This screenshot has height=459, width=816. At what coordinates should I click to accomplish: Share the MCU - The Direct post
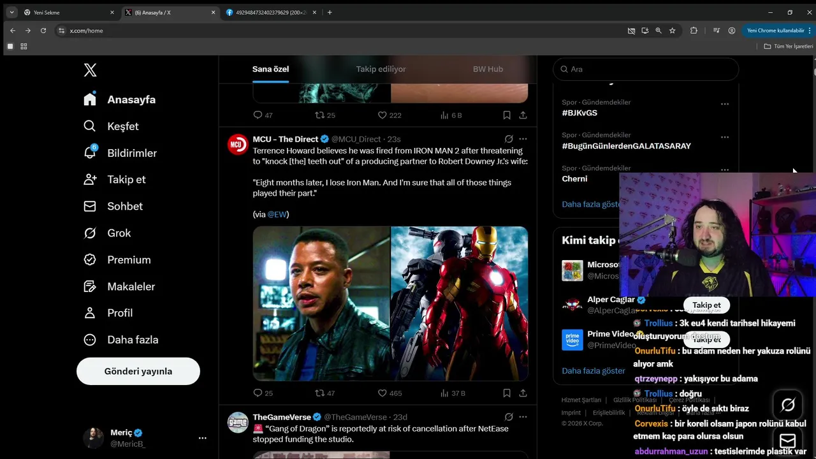[x=523, y=393]
